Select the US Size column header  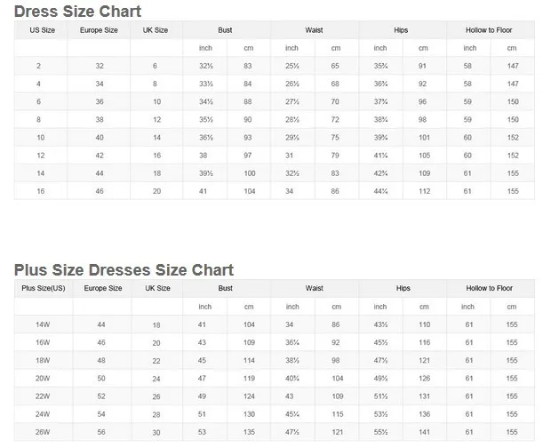point(42,30)
